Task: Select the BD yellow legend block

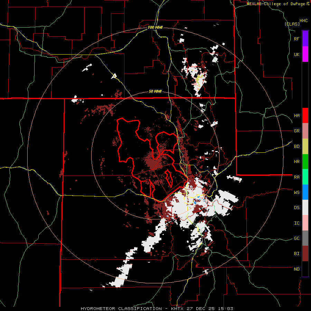Action: coord(305,147)
